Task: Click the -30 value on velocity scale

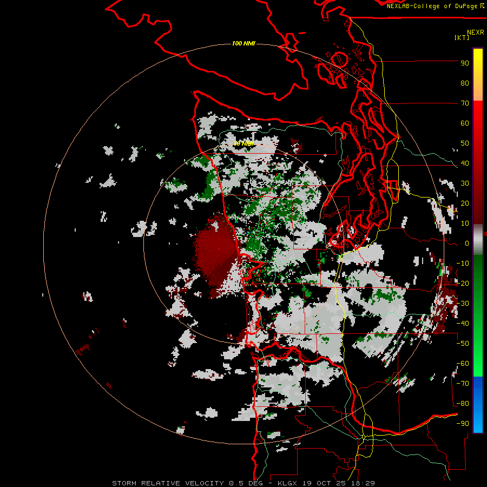Action: (463, 304)
